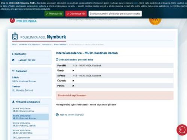The width and height of the screenshot is (187, 140).
Task: Click the Dlouhodobá nepřítomnost notice
Action: click(x=114, y=96)
